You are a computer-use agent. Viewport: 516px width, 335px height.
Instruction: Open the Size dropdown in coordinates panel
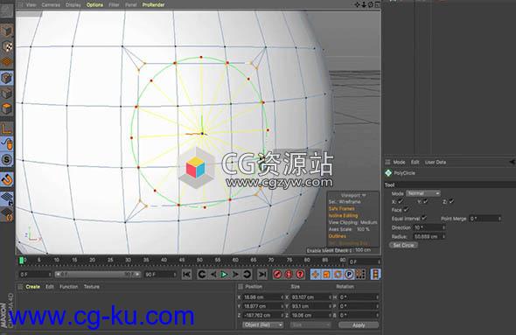click(310, 325)
